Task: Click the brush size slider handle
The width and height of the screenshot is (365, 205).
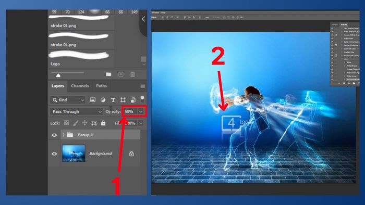Action: (x=58, y=75)
